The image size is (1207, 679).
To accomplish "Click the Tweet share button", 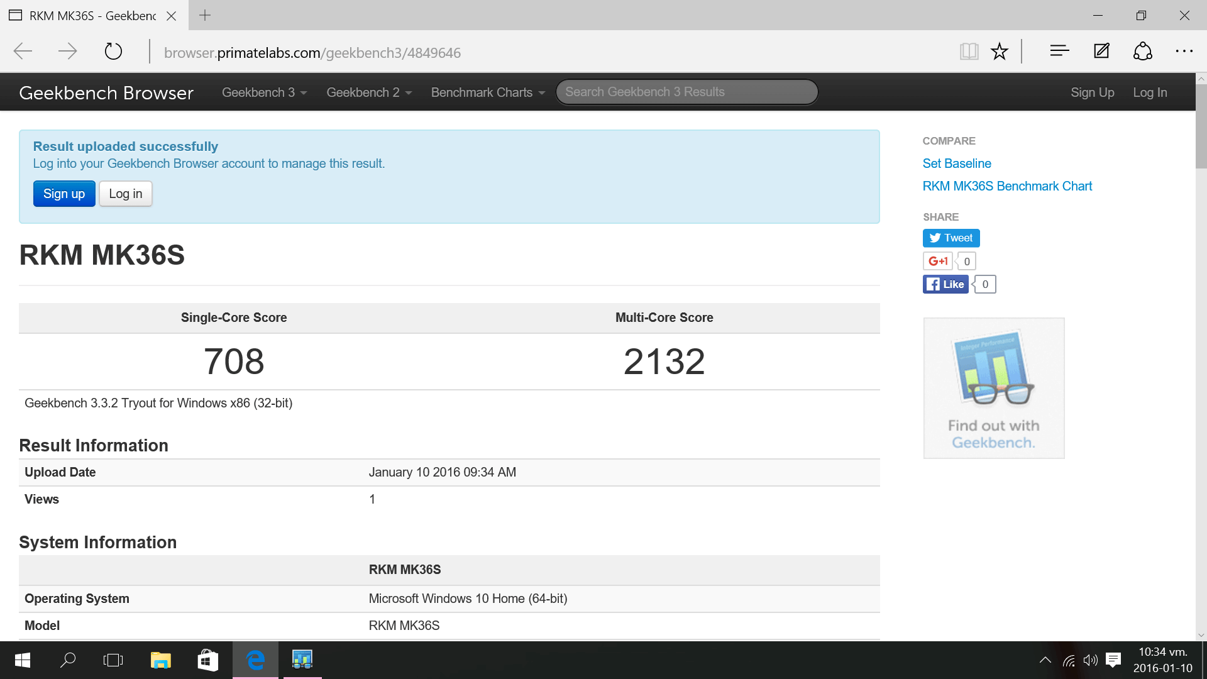I will [951, 238].
